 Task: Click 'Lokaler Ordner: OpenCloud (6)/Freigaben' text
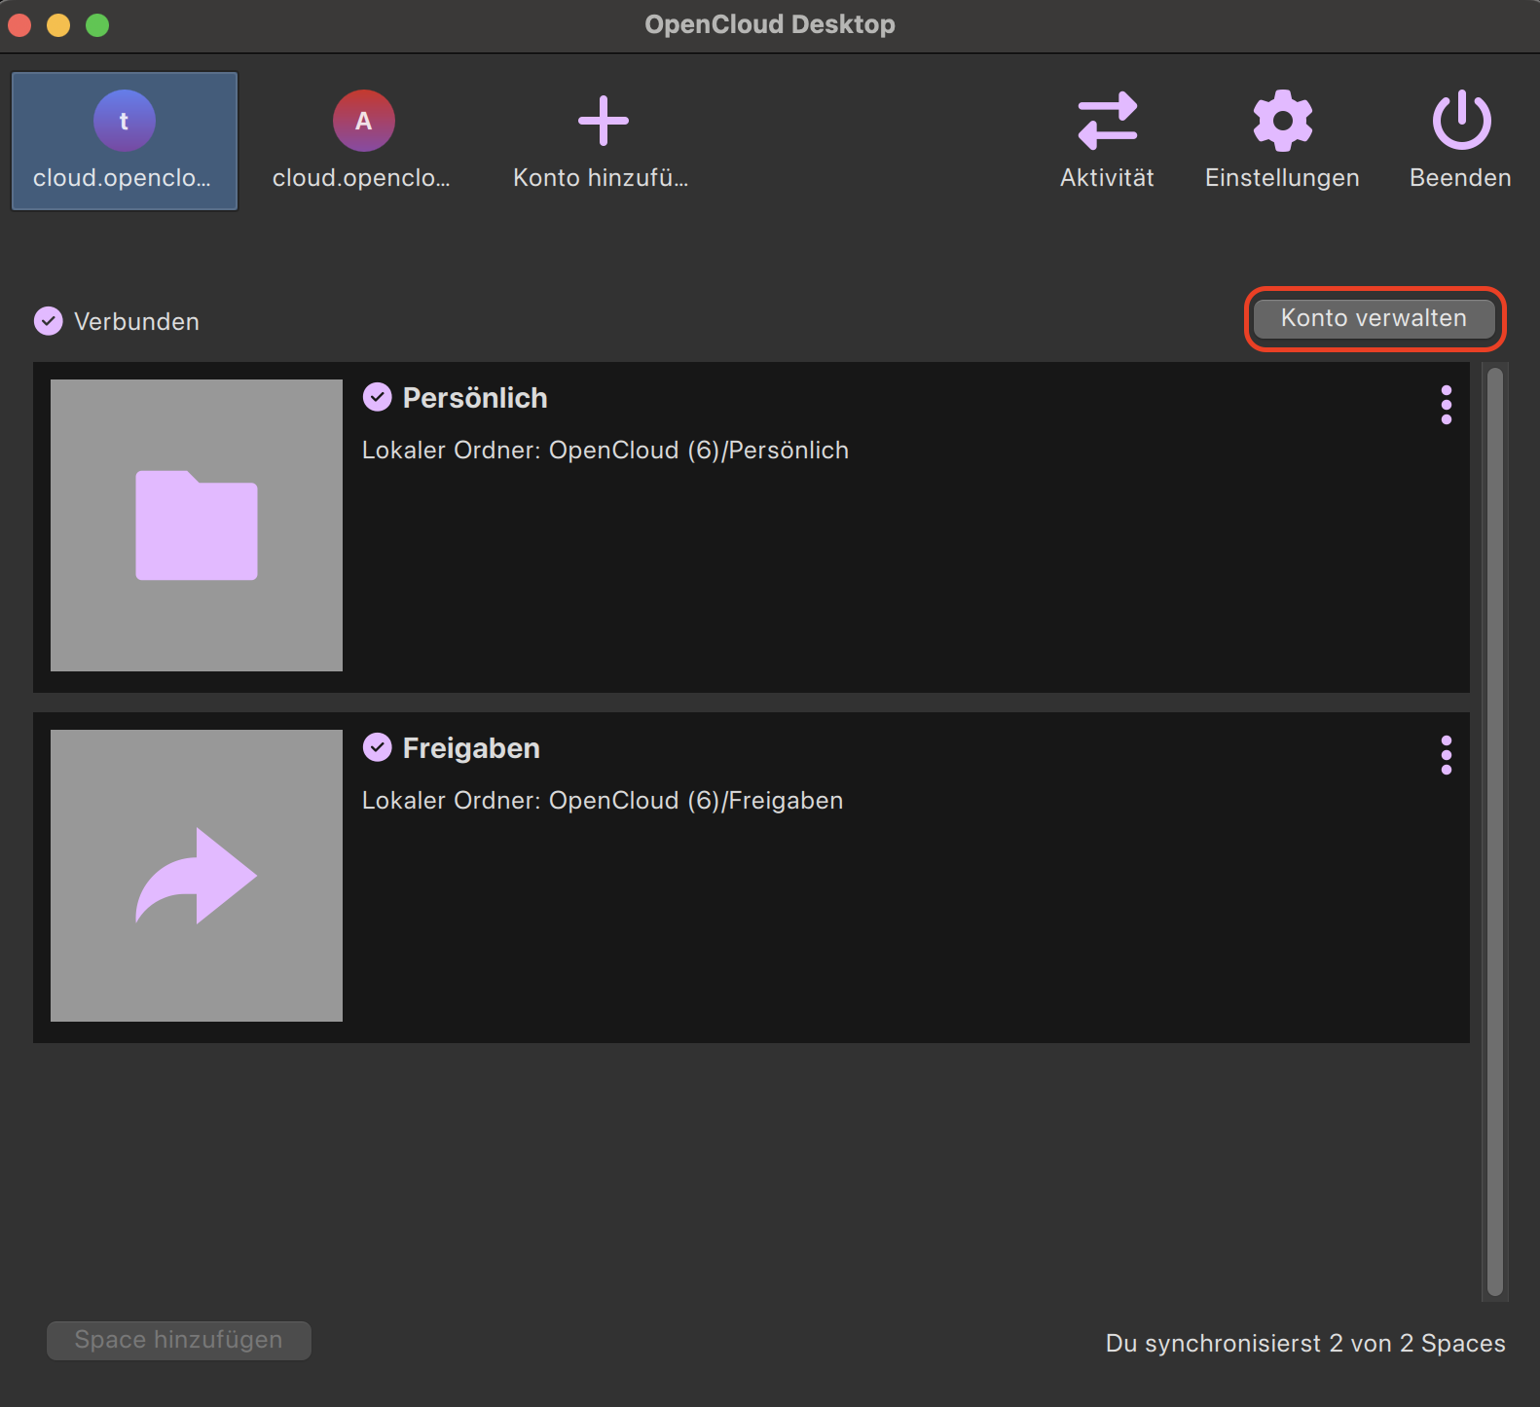point(603,801)
